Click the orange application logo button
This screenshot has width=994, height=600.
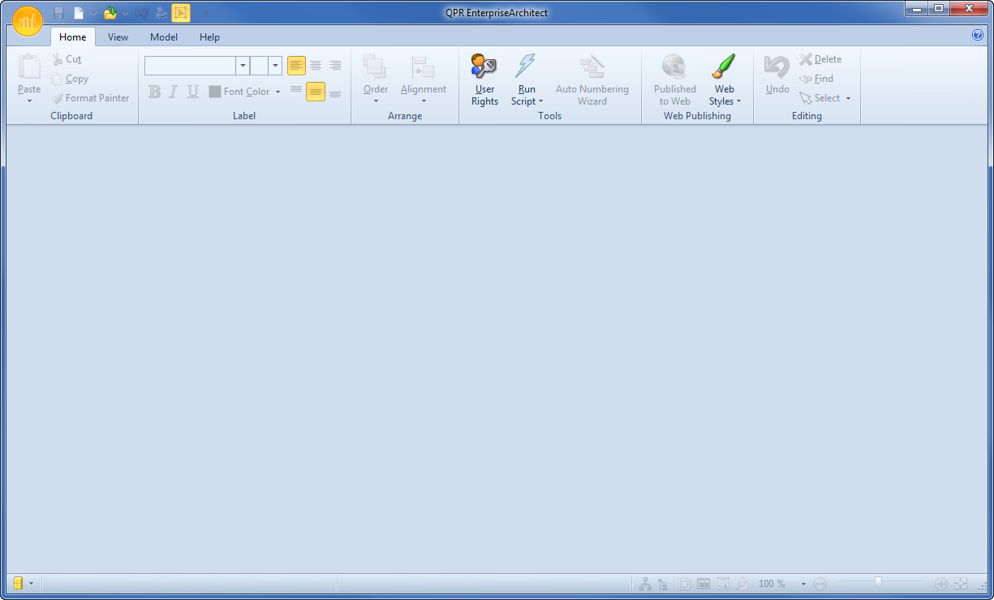tap(27, 21)
